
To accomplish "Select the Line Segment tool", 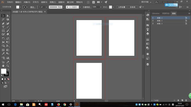I will click(x=8, y=27).
